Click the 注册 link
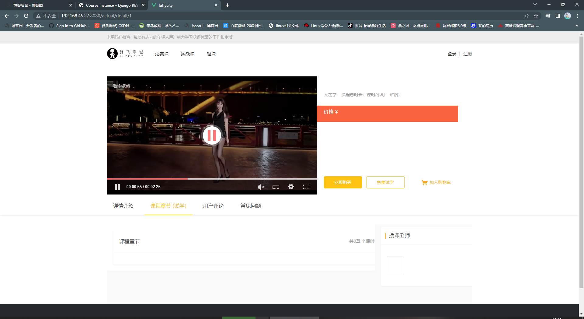 point(468,54)
